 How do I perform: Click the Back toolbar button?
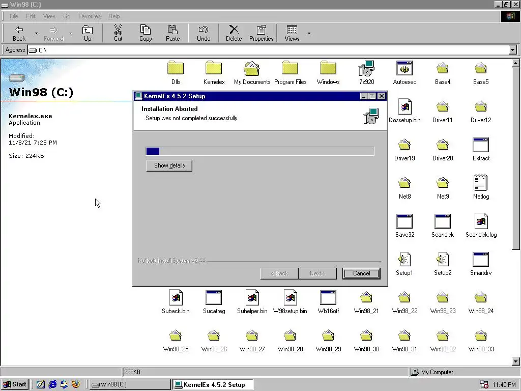click(x=19, y=33)
